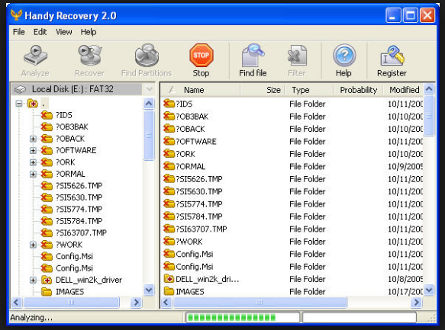Collapse the root folder tree node

[x=19, y=104]
